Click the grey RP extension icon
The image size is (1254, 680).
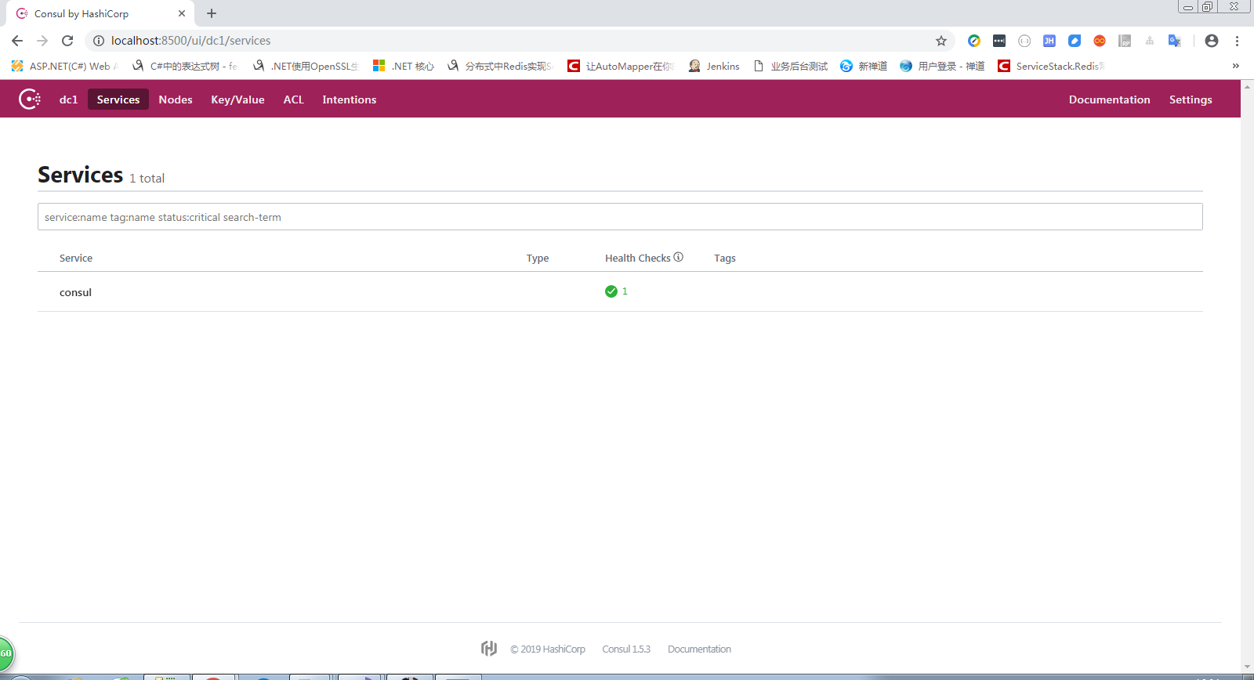(1125, 41)
